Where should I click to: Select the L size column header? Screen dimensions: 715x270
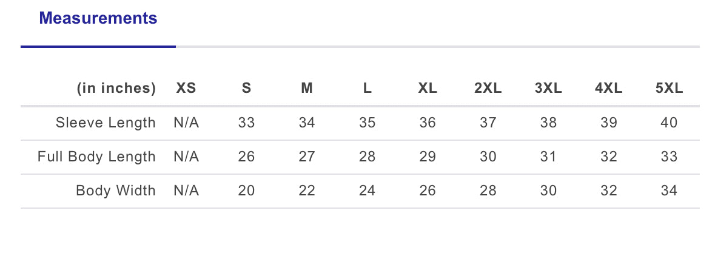coord(367,89)
